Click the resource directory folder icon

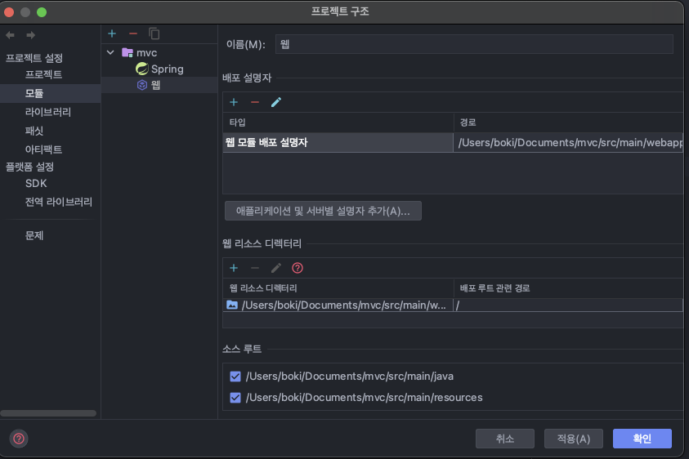pos(232,305)
